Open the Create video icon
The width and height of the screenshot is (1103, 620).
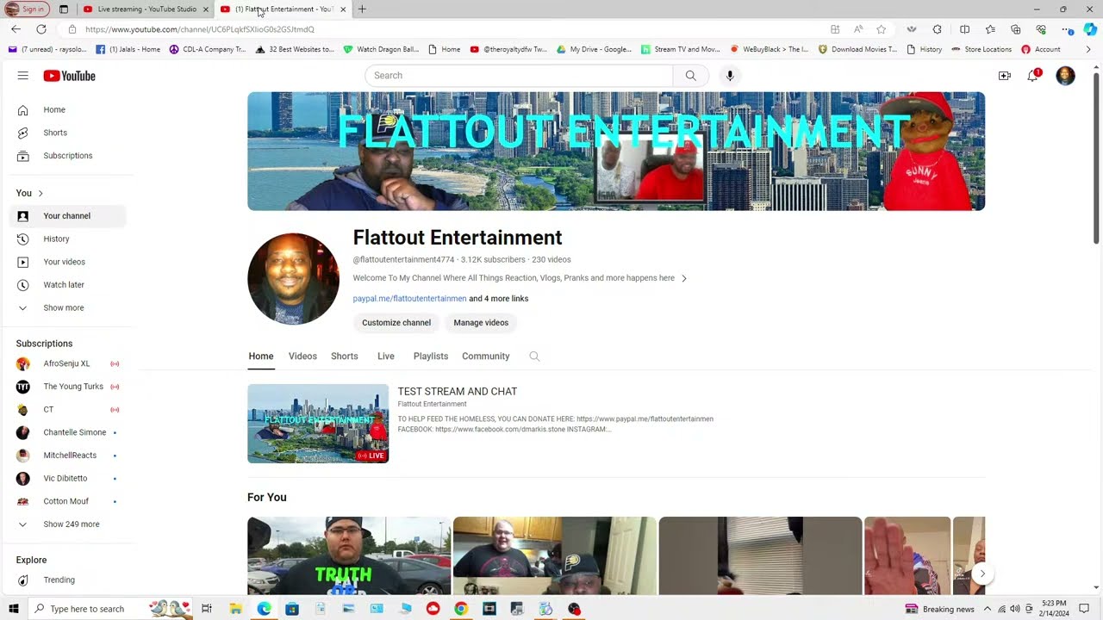[1005, 76]
